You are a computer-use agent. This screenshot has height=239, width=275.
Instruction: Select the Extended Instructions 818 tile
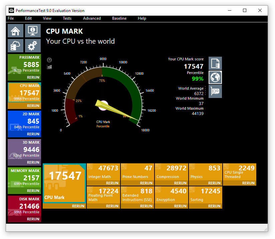137,195
